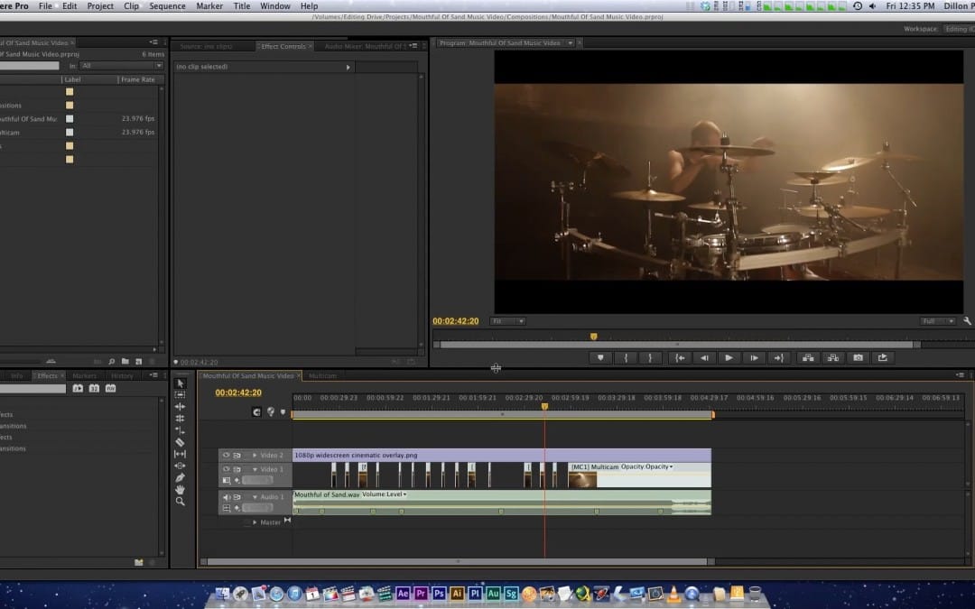The width and height of the screenshot is (975, 609).
Task: Collapse the Audio 1 track
Action: pos(255,497)
